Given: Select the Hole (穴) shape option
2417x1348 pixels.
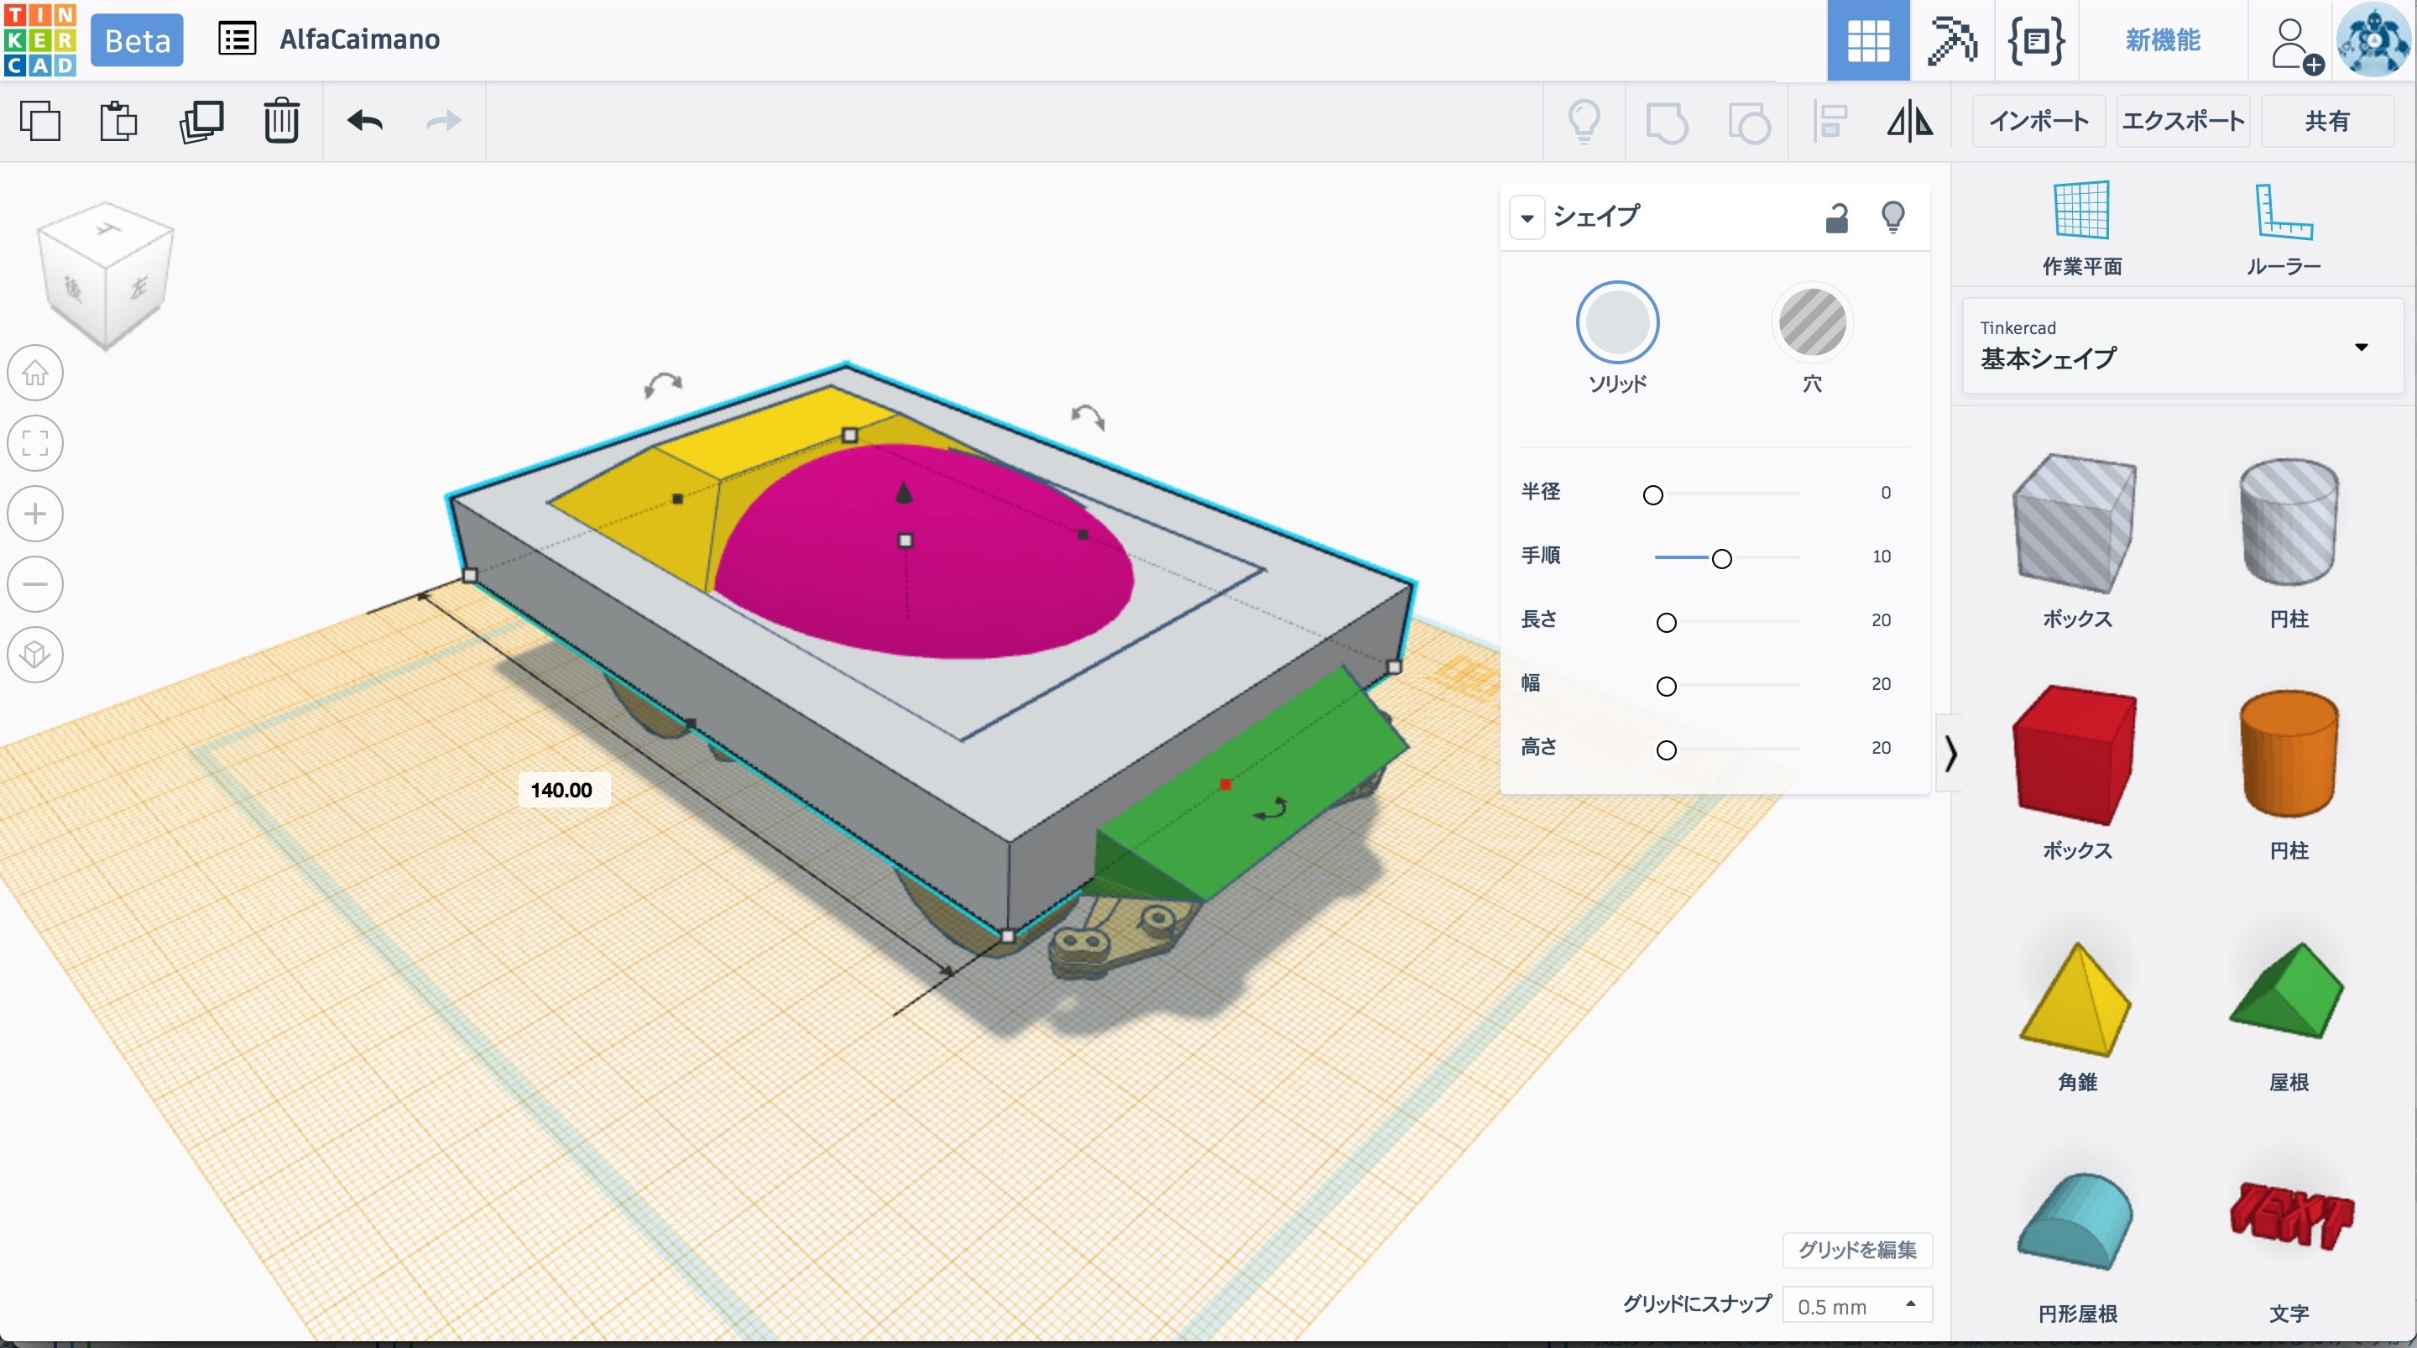Looking at the screenshot, I should coord(1812,323).
